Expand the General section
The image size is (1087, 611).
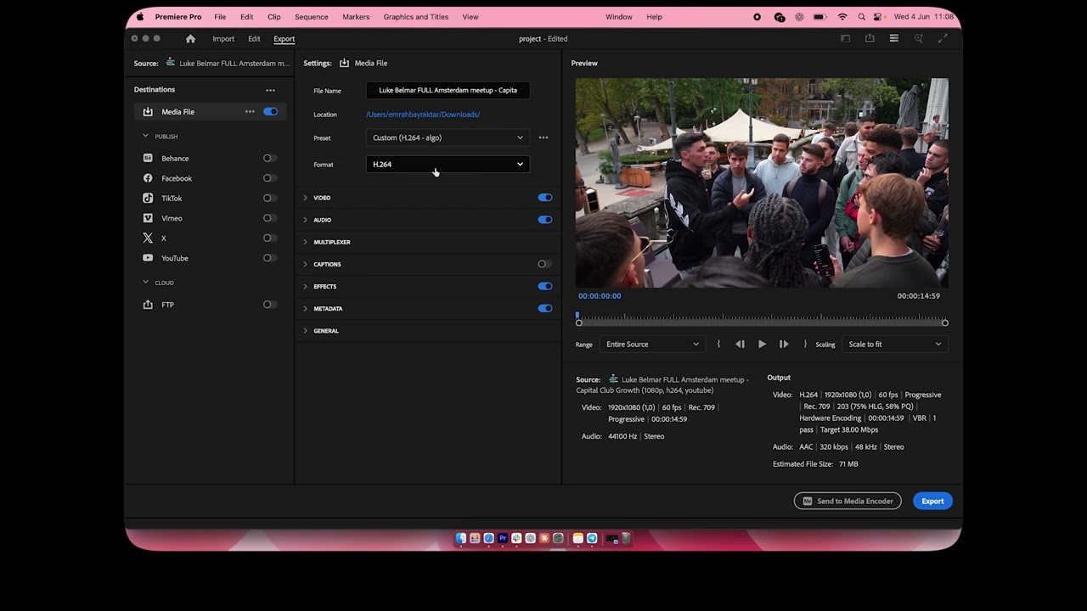click(306, 331)
